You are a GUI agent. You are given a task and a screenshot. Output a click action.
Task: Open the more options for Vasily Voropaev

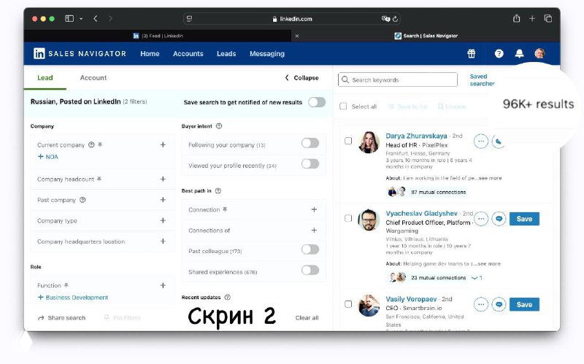tap(481, 304)
